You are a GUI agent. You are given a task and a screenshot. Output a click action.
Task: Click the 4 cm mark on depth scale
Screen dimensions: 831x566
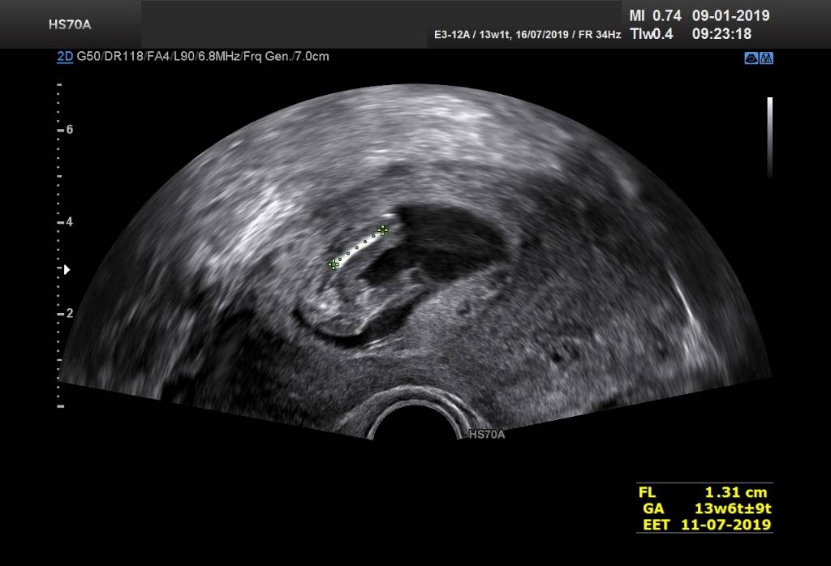tap(69, 221)
